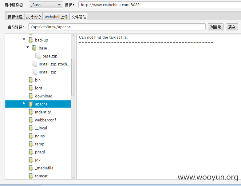The height and width of the screenshot is (186, 241).
Task: Select the _mediafile folder label
Action: coord(44,168)
